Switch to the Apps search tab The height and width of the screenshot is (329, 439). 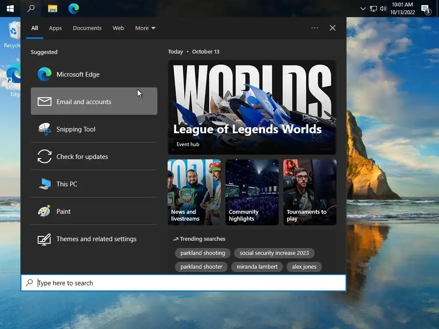[55, 28]
